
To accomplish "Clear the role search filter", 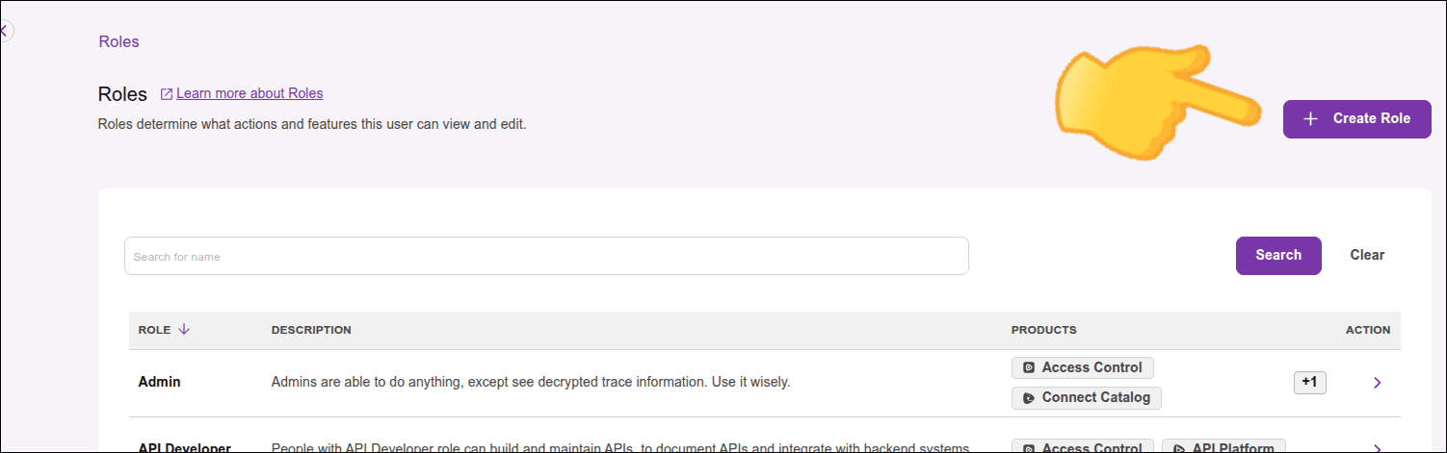I will click(1367, 255).
